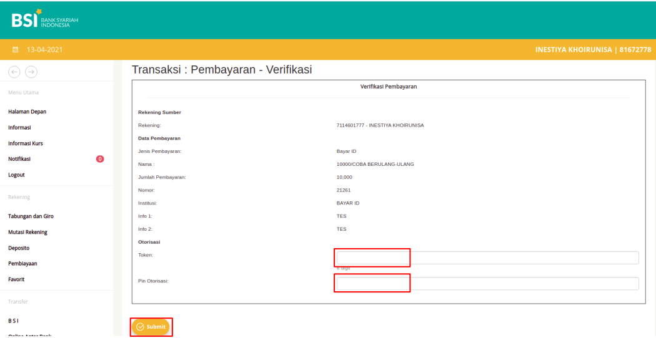Click the back arrow navigation icon
Screen dimensions: 656x338
click(x=13, y=72)
